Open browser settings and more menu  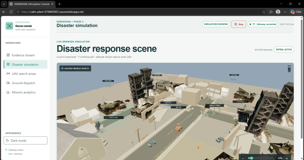285,12
